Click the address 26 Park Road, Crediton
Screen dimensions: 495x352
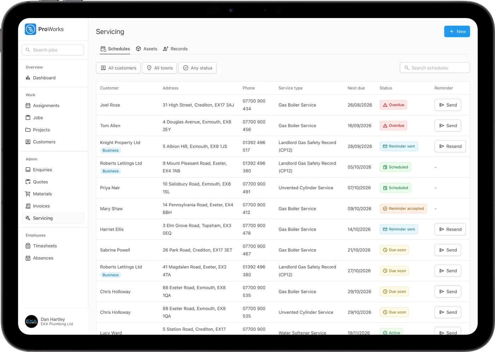[197, 250]
